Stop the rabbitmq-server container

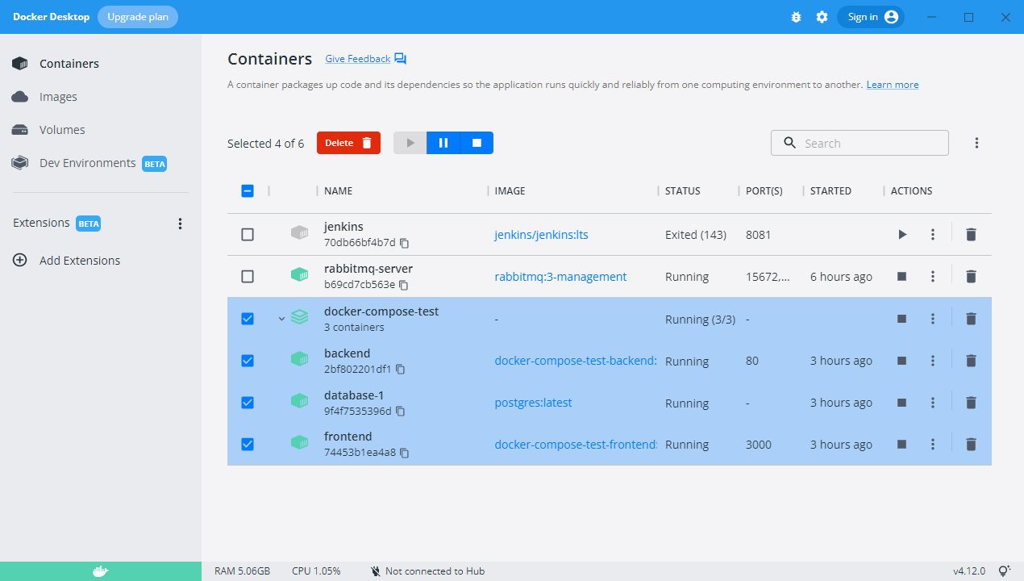coord(901,276)
